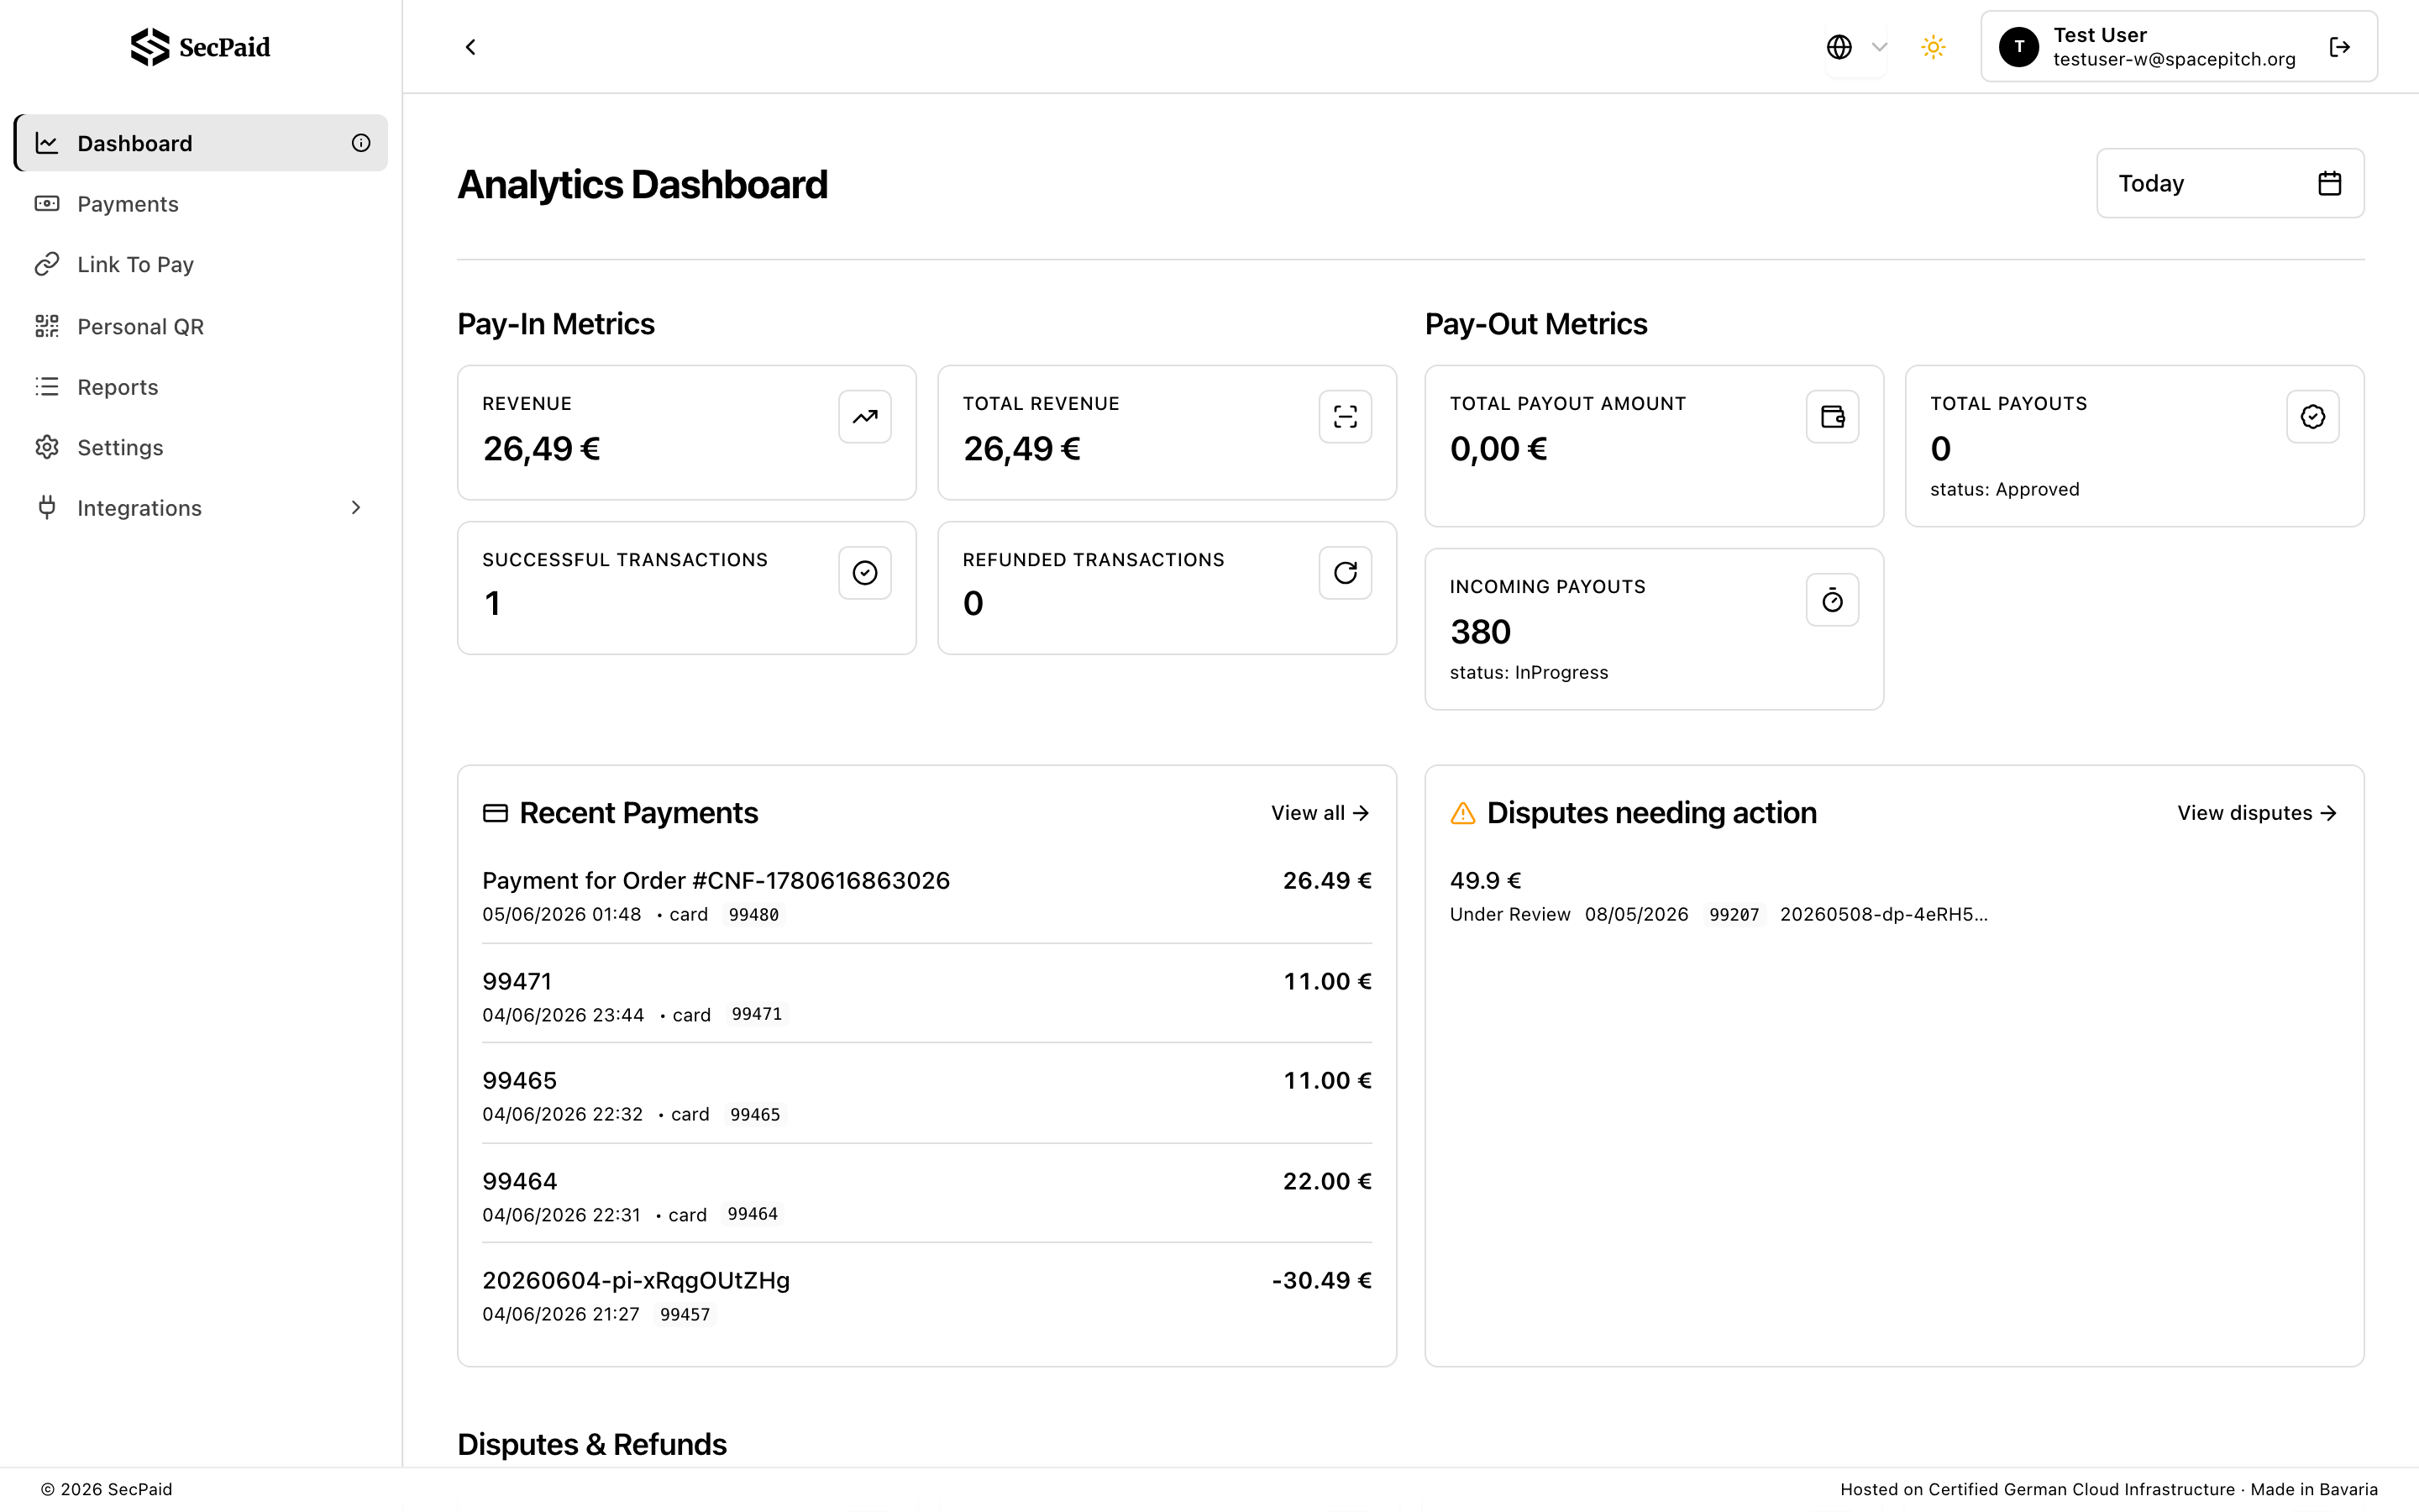This screenshot has height=1512, width=2419.
Task: Click the Refunded Transactions card
Action: tap(1167, 588)
